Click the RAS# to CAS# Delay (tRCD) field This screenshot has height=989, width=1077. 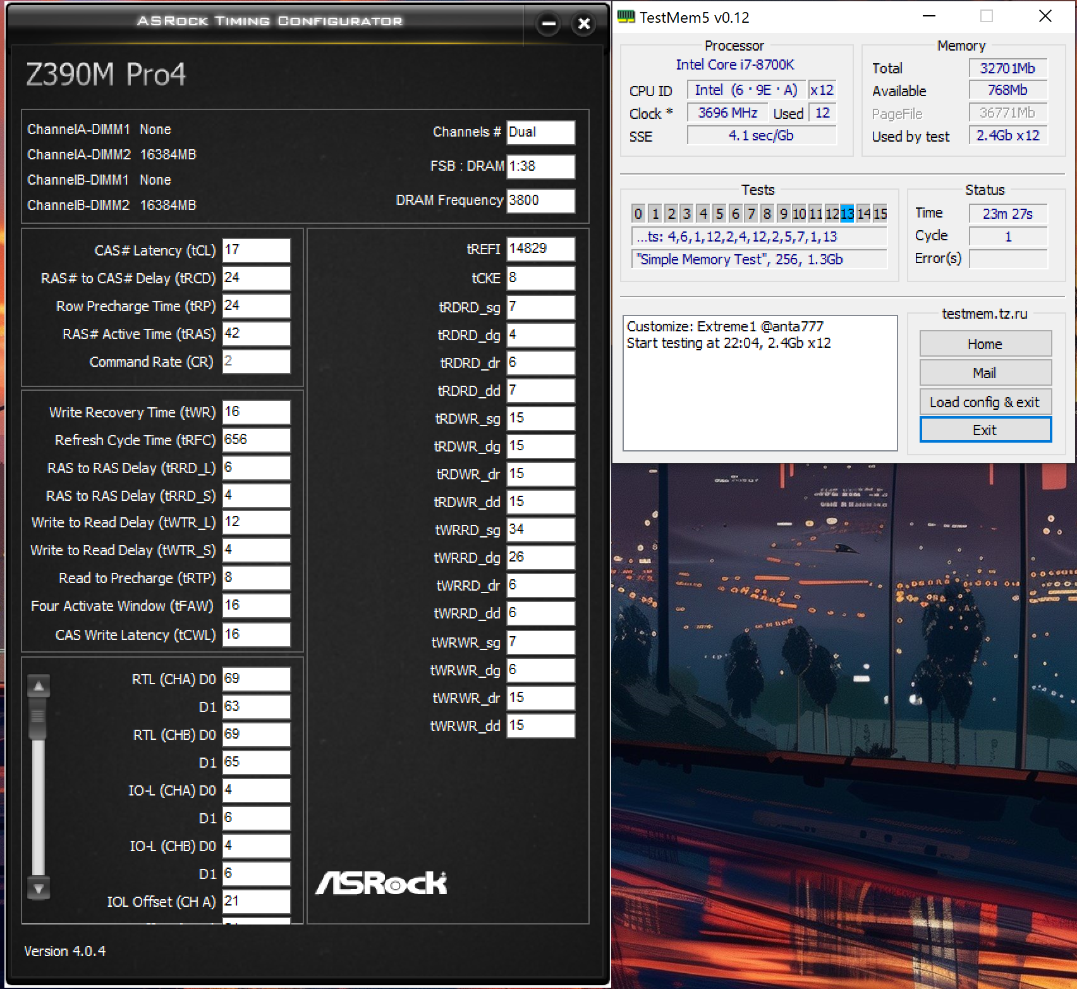coord(257,278)
